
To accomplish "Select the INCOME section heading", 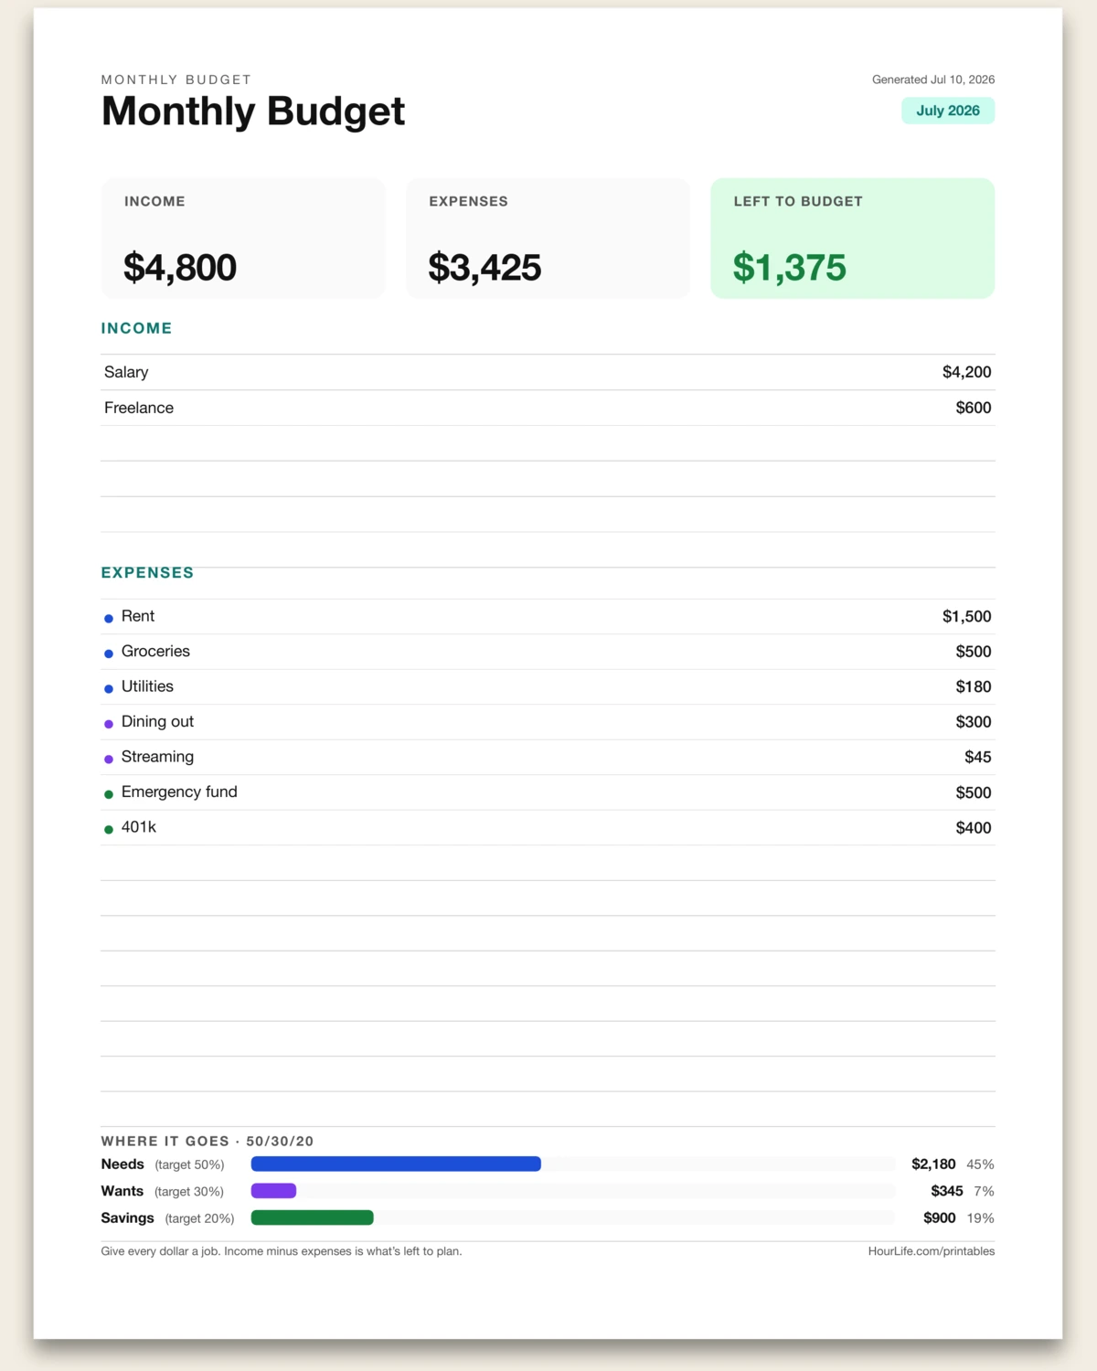I will click(x=136, y=328).
